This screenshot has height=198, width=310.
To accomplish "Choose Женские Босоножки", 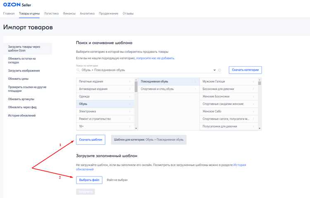I will tap(229, 97).
